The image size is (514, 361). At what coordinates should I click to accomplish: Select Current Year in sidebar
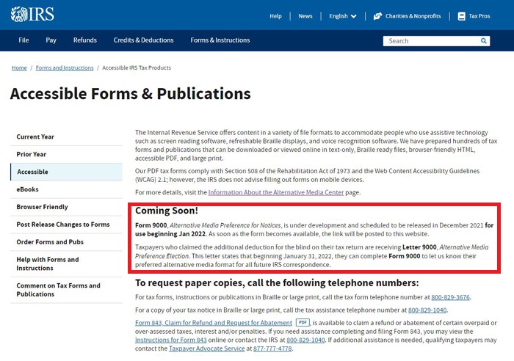coord(66,136)
